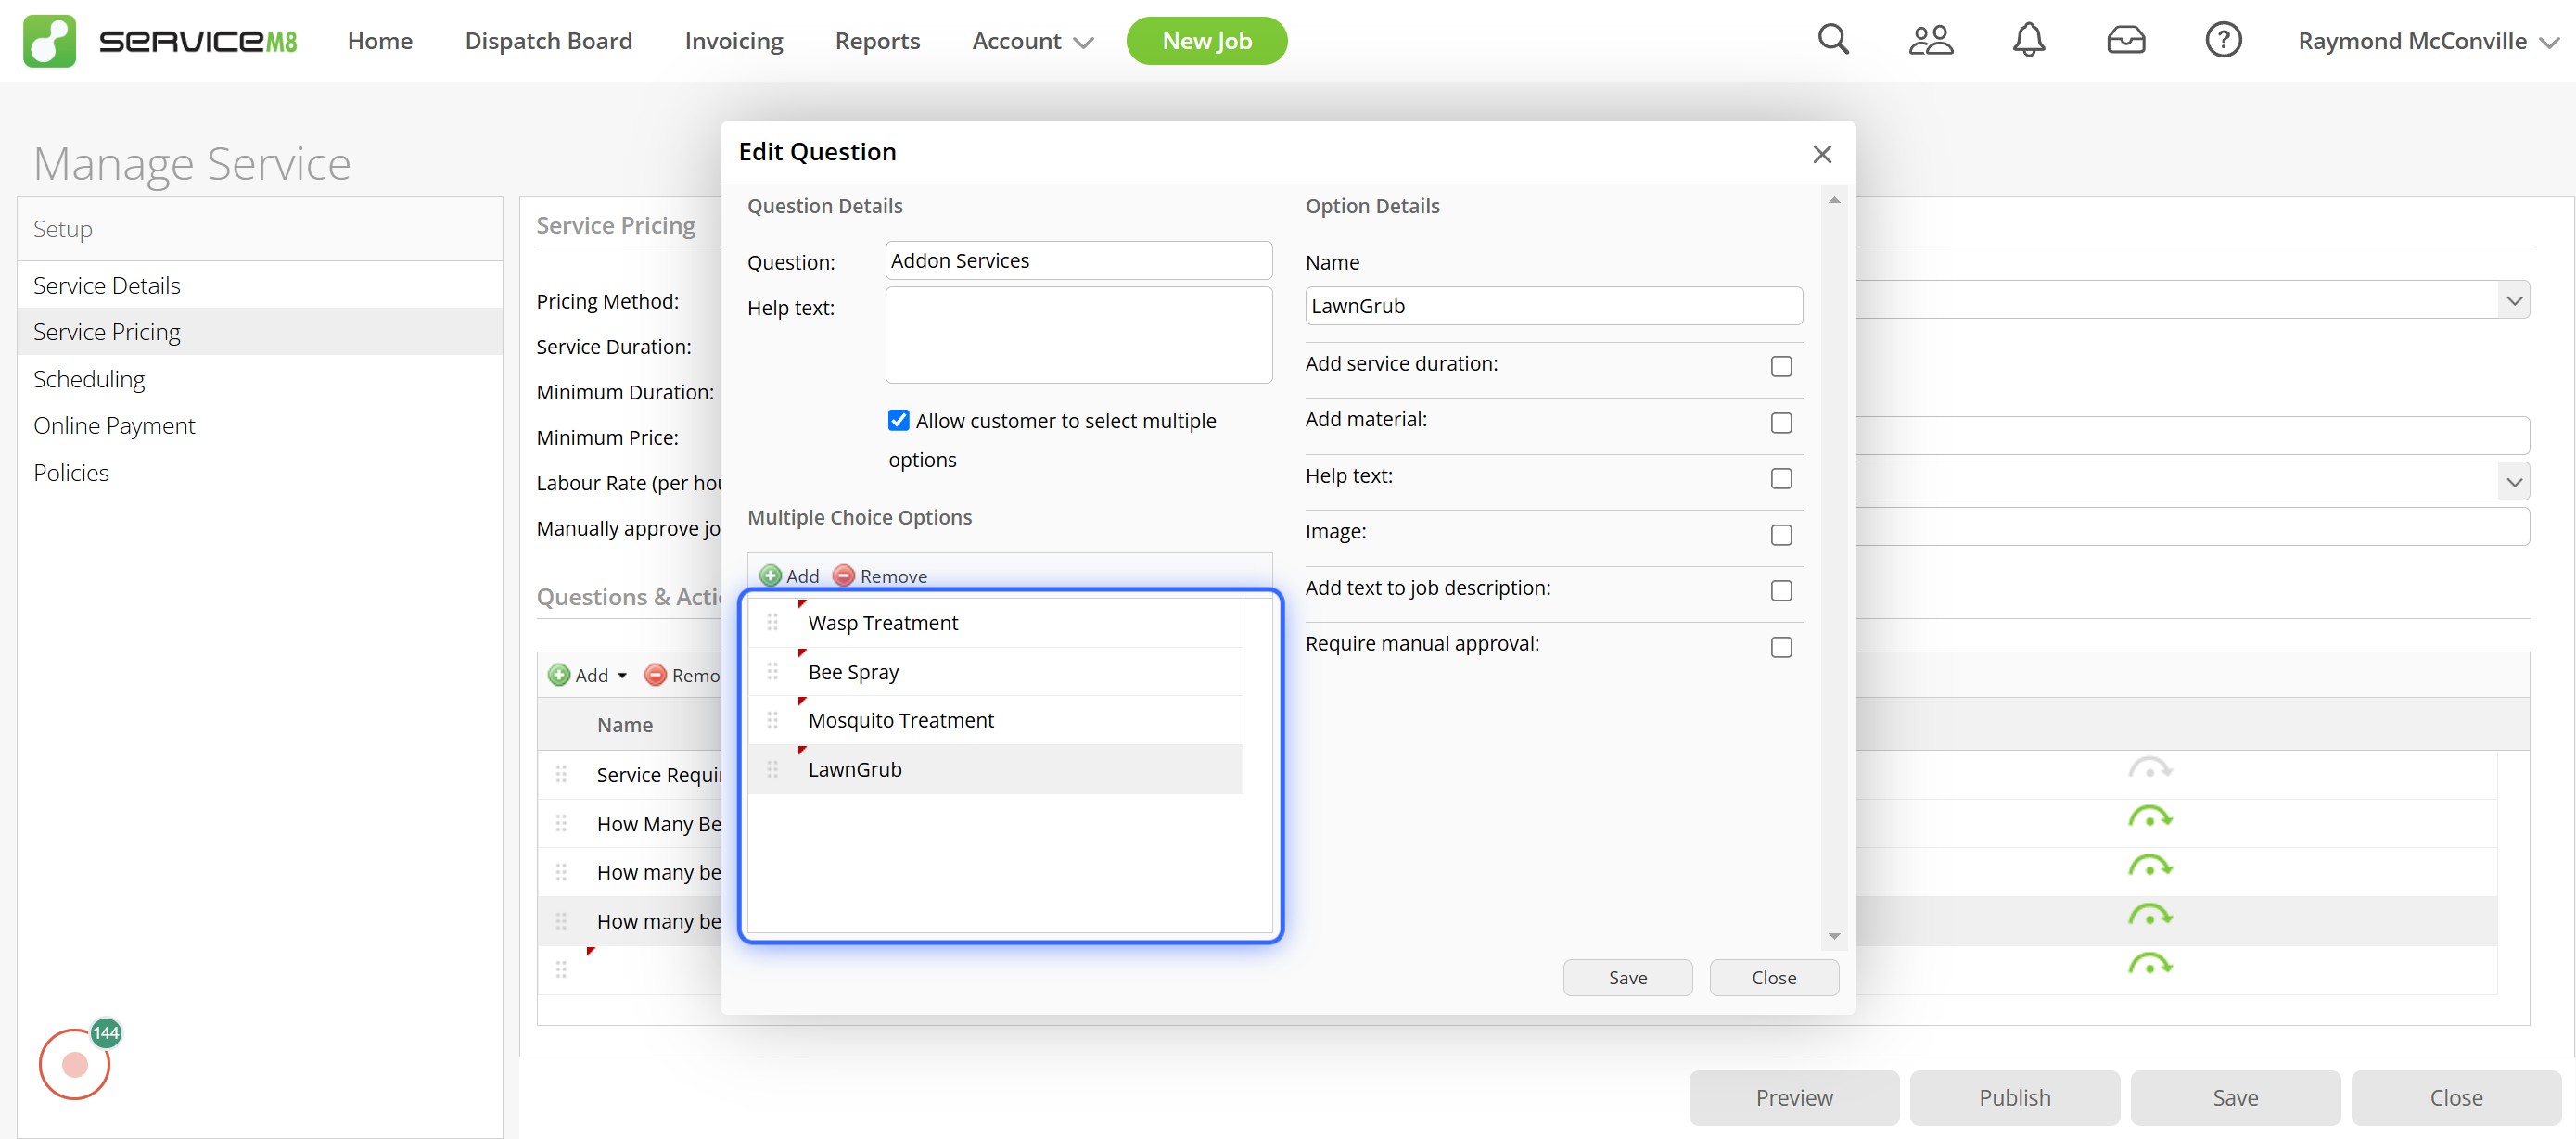
Task: Open Dispatch Board
Action: [x=548, y=41]
